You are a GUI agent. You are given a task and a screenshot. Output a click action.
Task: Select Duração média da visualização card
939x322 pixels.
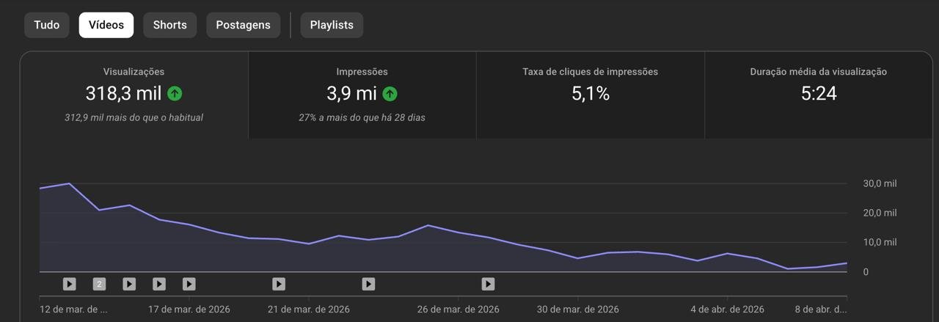(x=818, y=94)
